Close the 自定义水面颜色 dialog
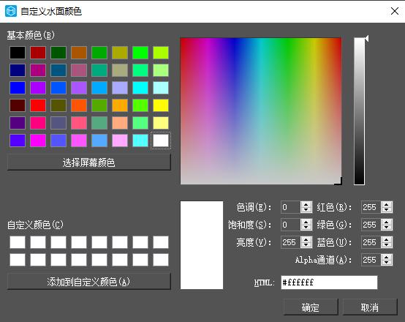This screenshot has height=322, width=405. pos(395,11)
